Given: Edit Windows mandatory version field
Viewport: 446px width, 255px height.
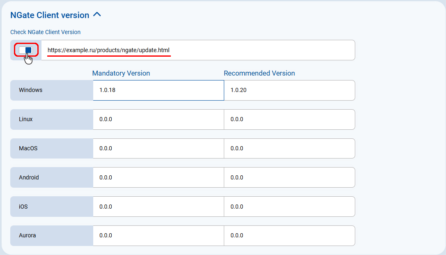Looking at the screenshot, I should 158,90.
